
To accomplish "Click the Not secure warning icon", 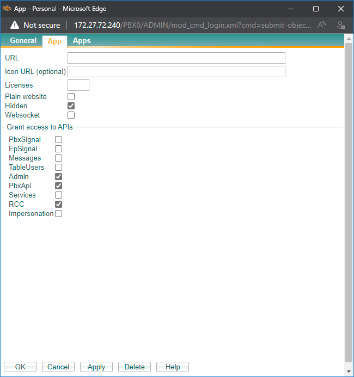I will 15,25.
